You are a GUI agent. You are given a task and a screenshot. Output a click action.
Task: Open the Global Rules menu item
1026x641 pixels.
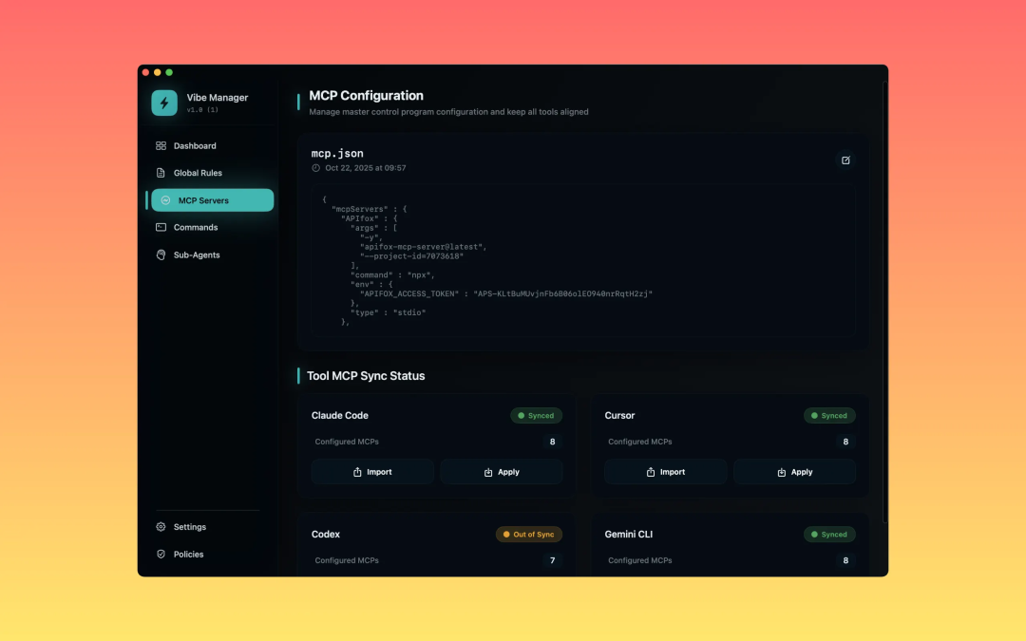tap(198, 173)
